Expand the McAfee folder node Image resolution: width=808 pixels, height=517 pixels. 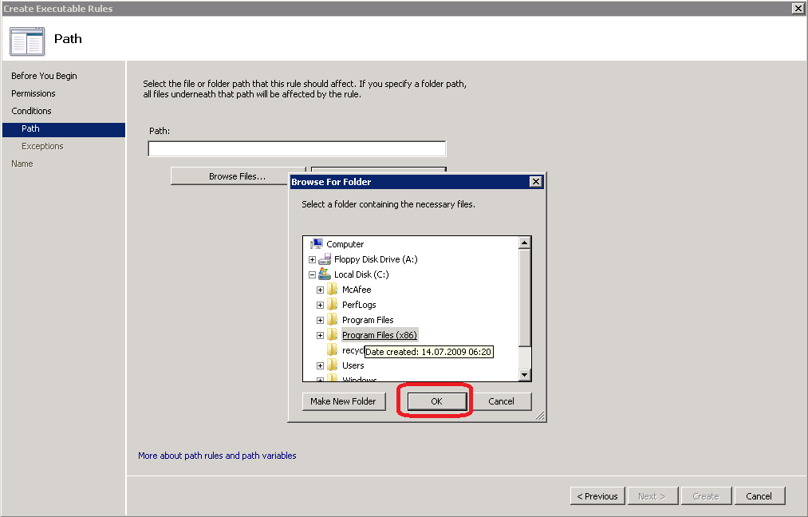pos(321,290)
